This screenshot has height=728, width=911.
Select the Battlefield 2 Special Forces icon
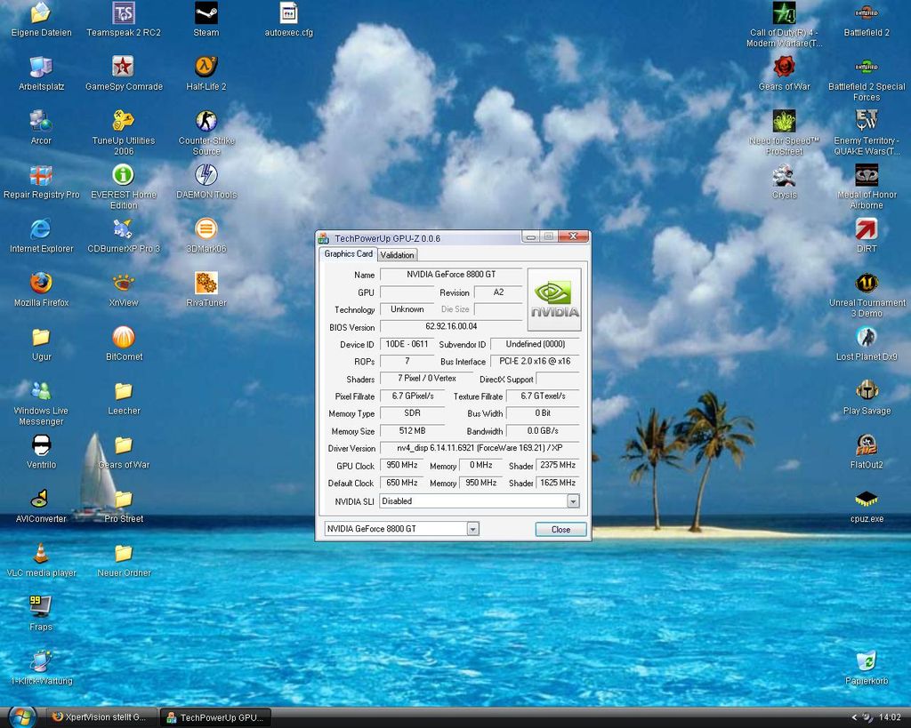[867, 67]
